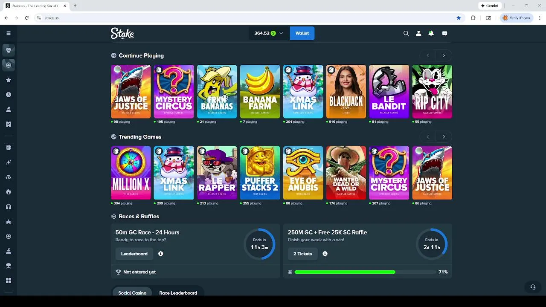Image resolution: width=546 pixels, height=307 pixels.
Task: Open Blackjack Live in Continue Playing
Action: [x=346, y=92]
